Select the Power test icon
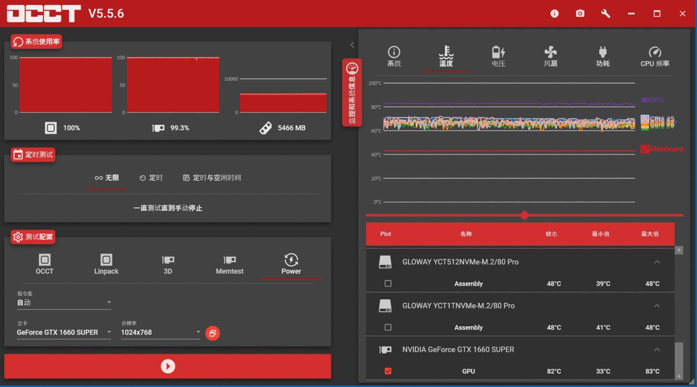 click(x=291, y=260)
